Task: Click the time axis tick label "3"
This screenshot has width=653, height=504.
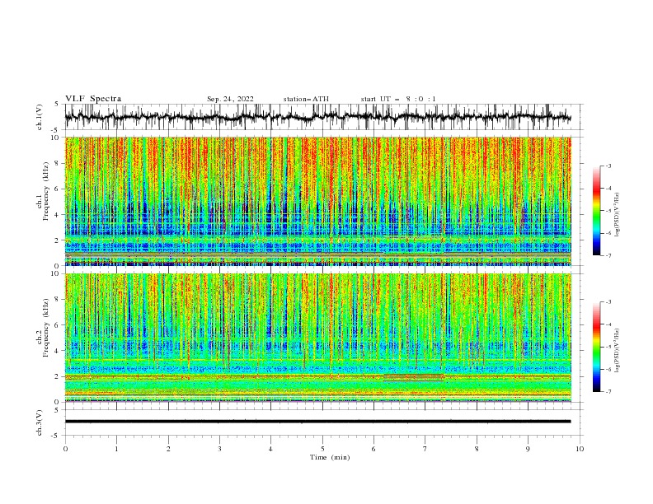Action: tap(220, 449)
